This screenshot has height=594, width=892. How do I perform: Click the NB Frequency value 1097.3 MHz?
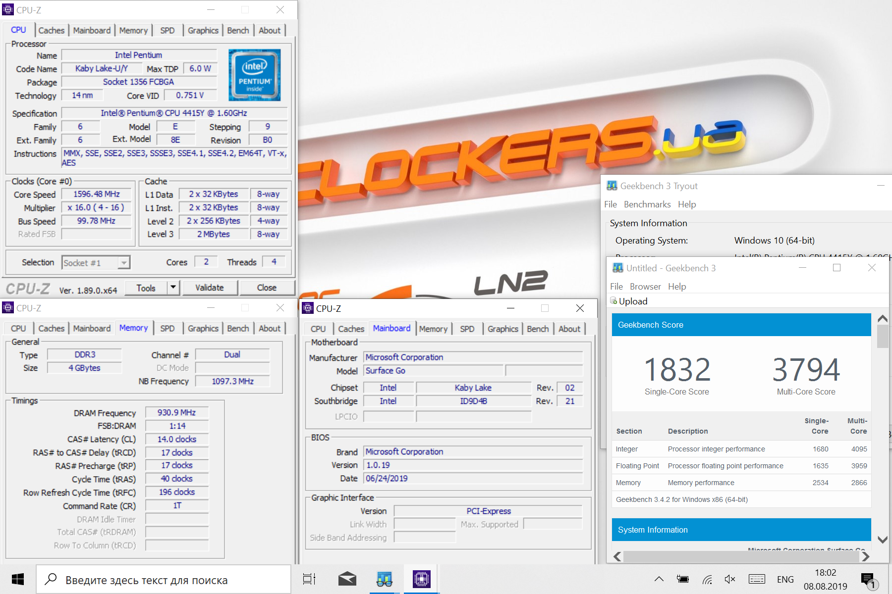233,381
